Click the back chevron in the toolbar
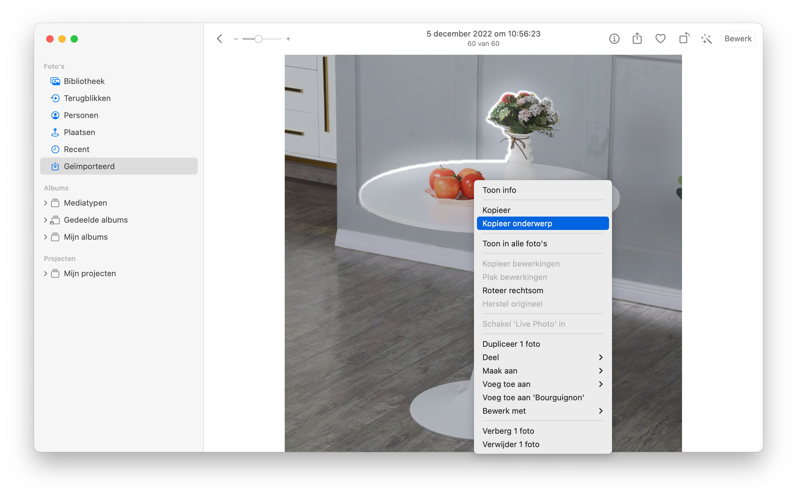Screen dimensions: 797x497 pyautogui.click(x=220, y=39)
